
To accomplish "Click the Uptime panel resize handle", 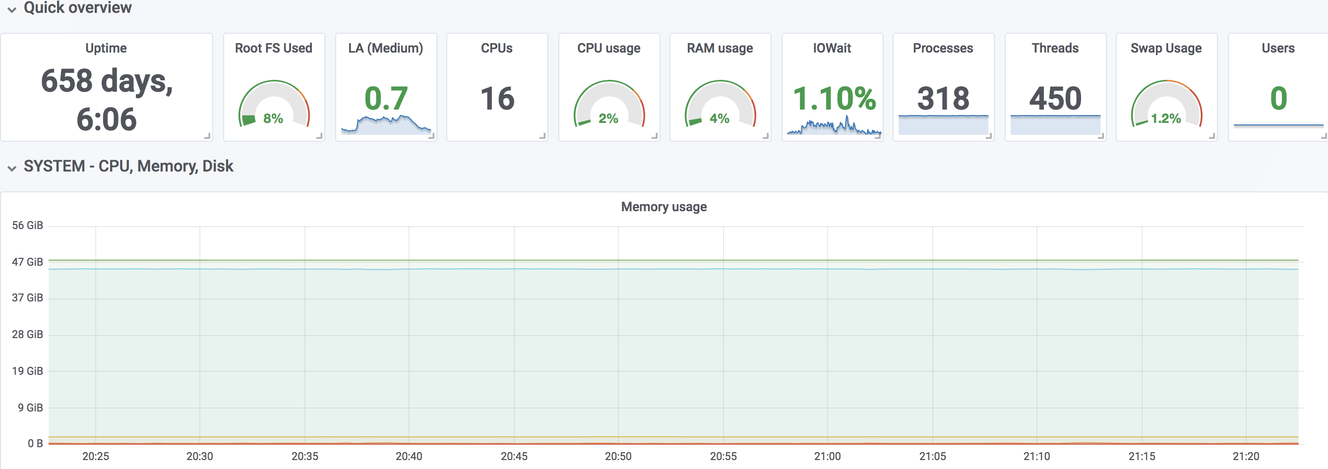I will click(207, 136).
